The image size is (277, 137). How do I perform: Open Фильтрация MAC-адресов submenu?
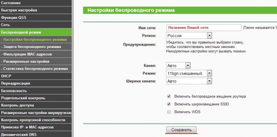coord(36,54)
